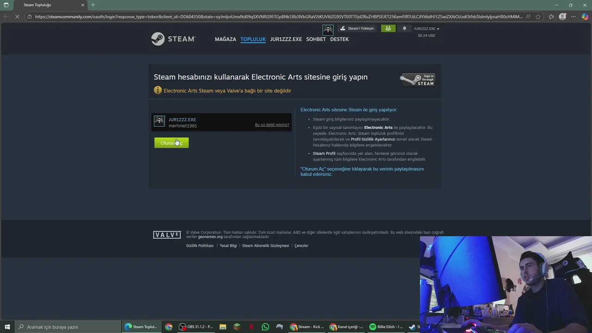Open the Steam Topluluğu Edge taskbar item

coord(142,327)
